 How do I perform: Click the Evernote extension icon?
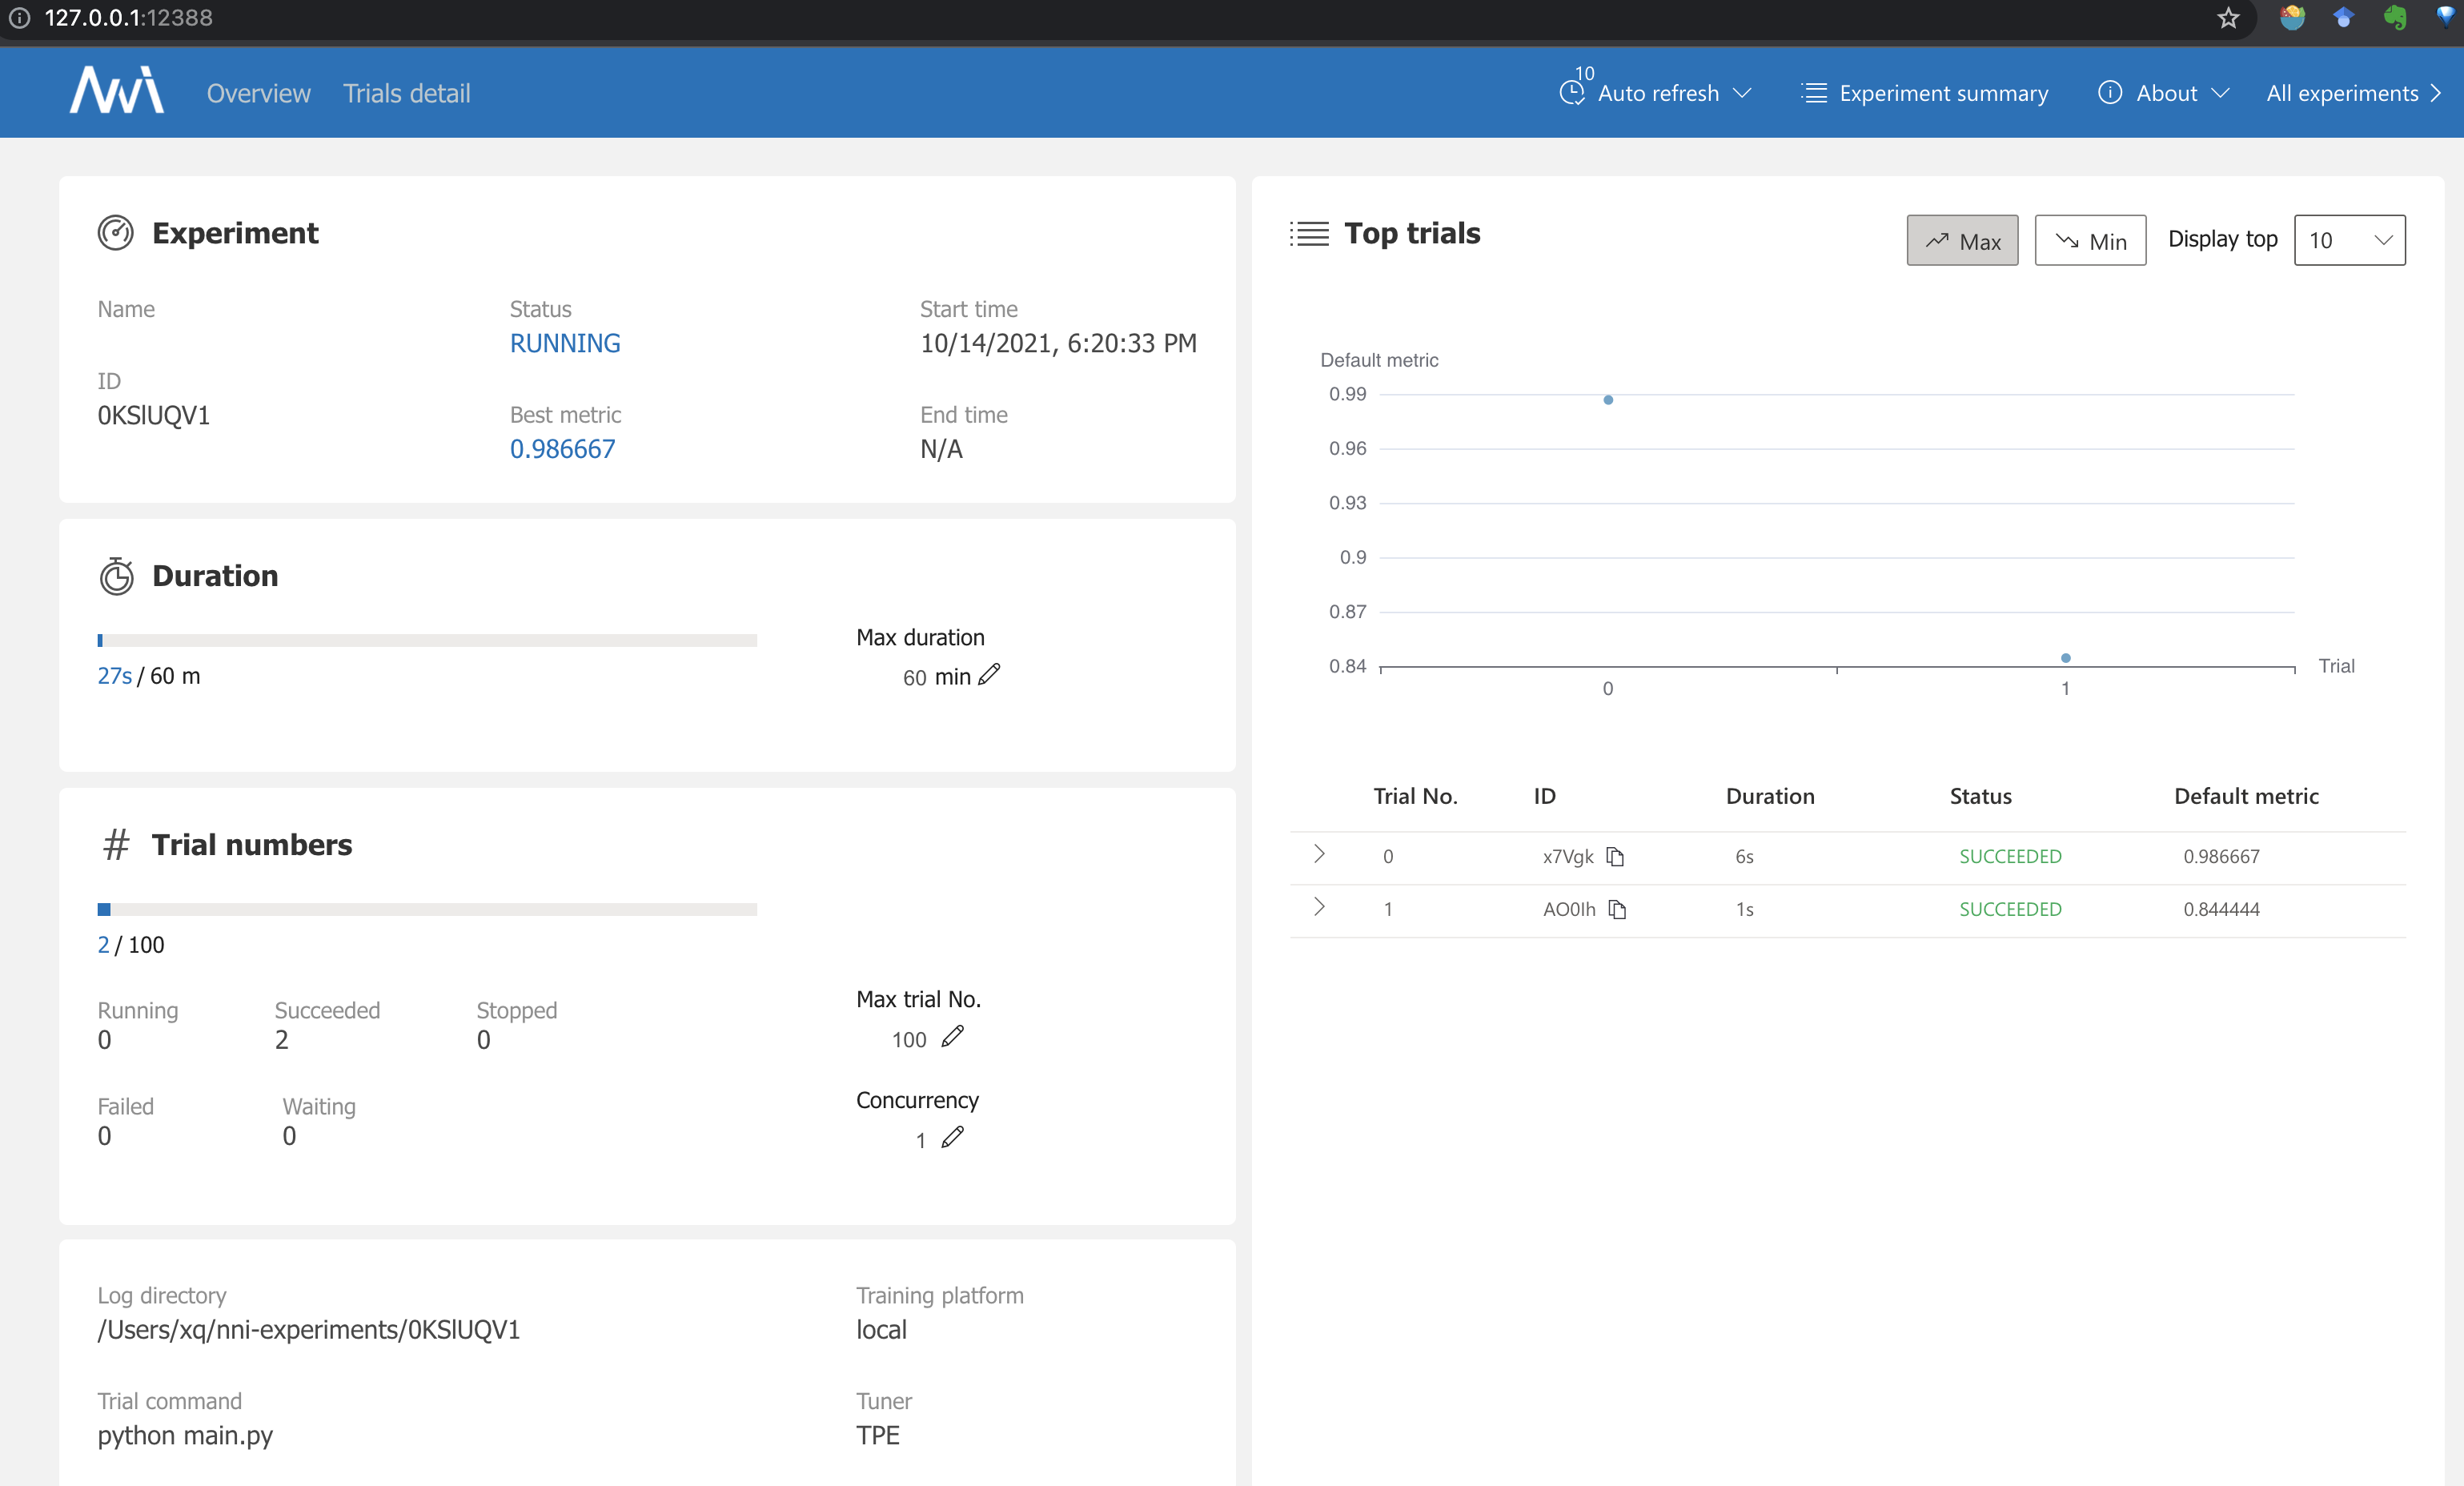click(x=2394, y=18)
